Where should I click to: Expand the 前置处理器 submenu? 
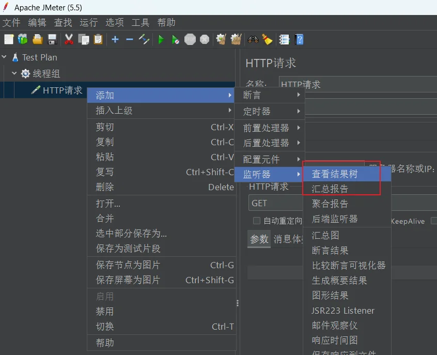[270, 128]
